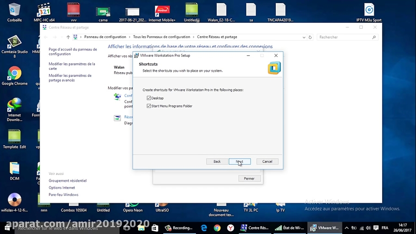Switch to Recording taskbar item
Screen dimensions: 416x234
click(179, 228)
